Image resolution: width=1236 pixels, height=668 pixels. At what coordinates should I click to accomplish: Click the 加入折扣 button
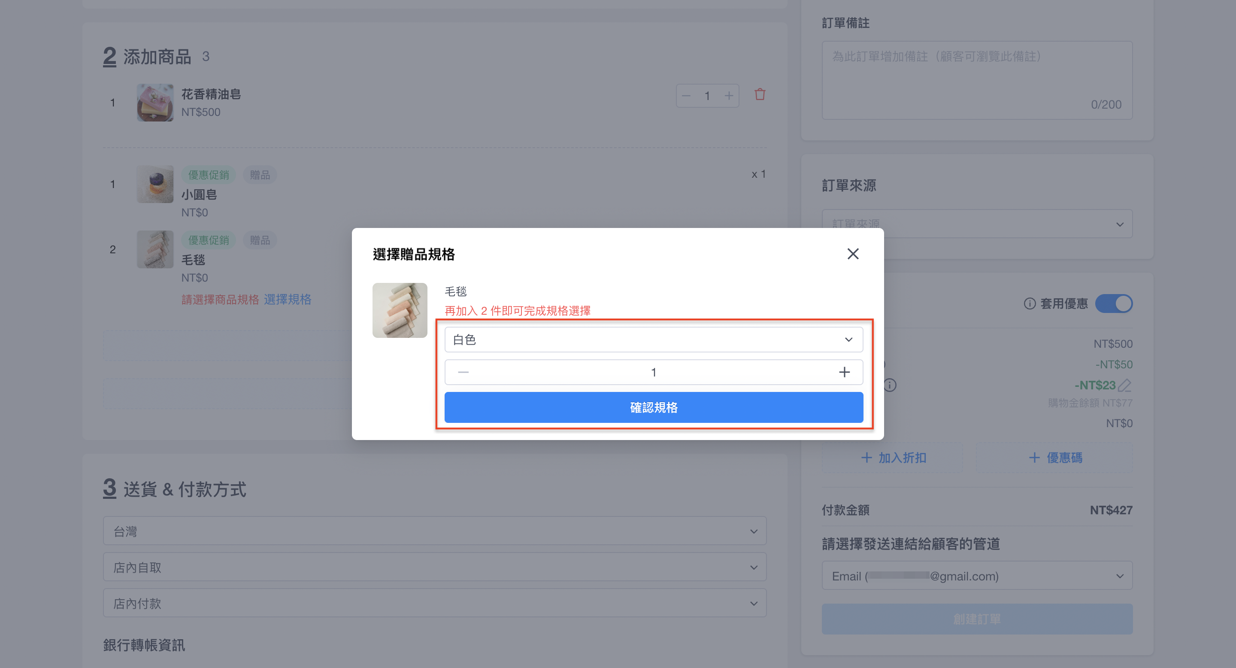point(893,458)
